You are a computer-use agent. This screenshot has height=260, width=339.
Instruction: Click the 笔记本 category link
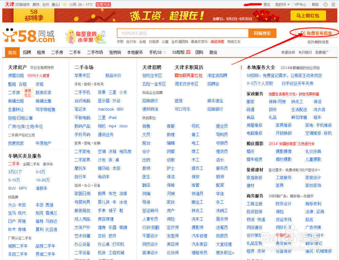pos(80,109)
